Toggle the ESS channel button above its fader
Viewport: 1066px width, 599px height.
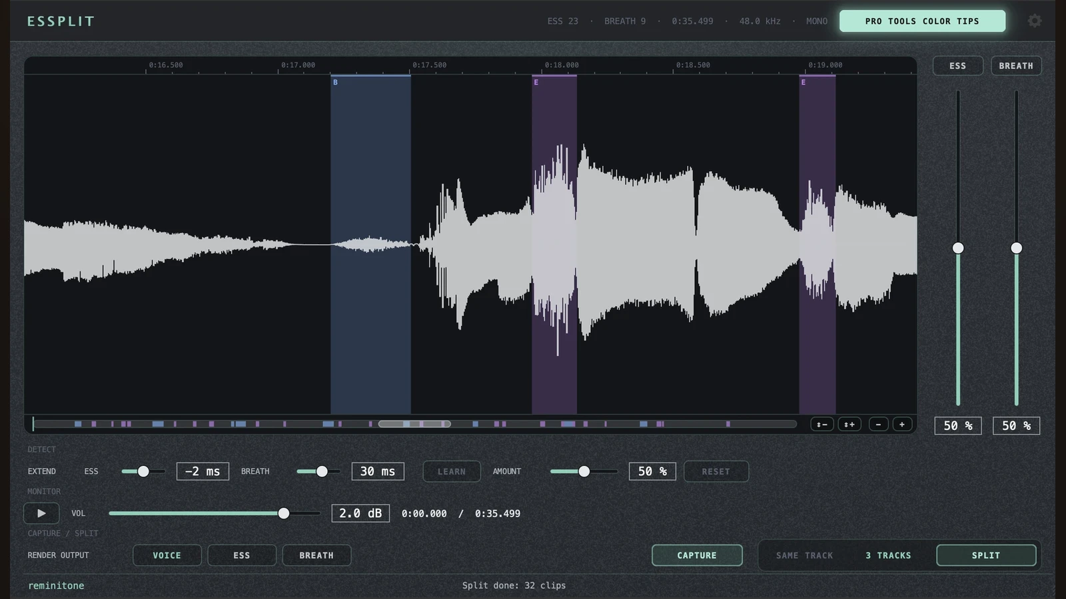pos(957,66)
